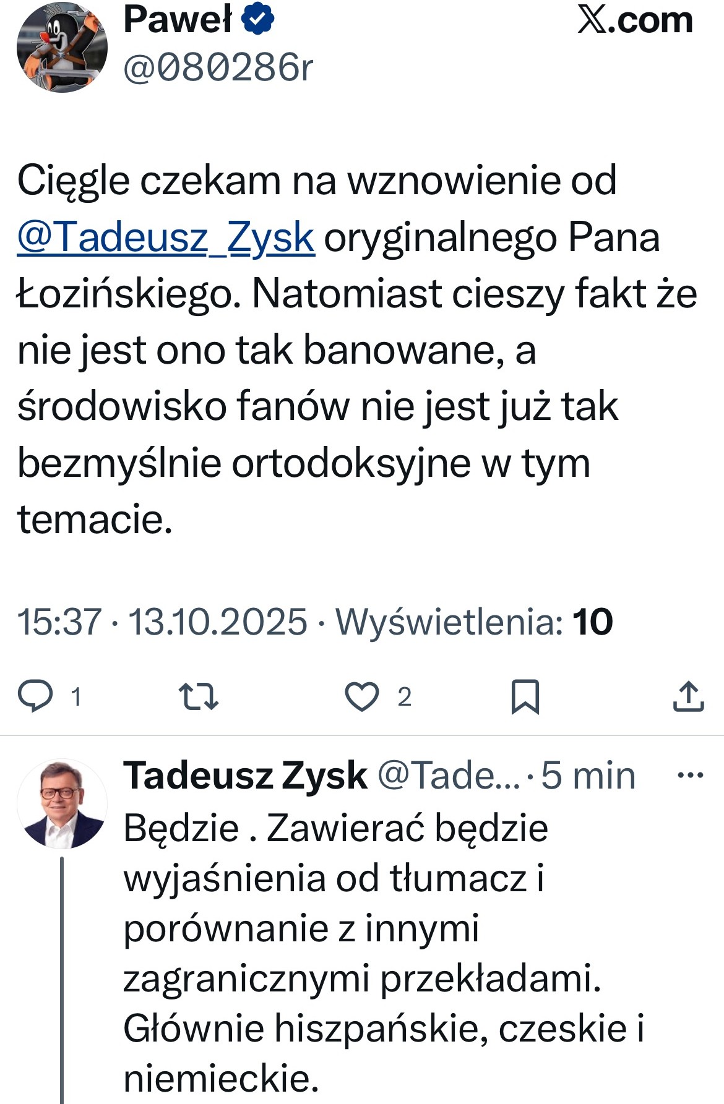Like the tweet using the heart icon

click(x=361, y=696)
